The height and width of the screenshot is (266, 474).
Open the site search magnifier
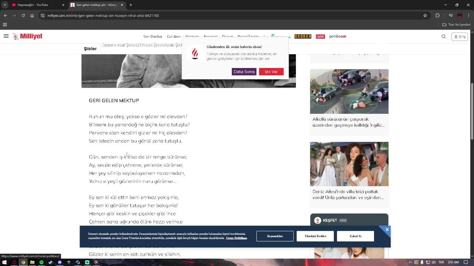444,37
